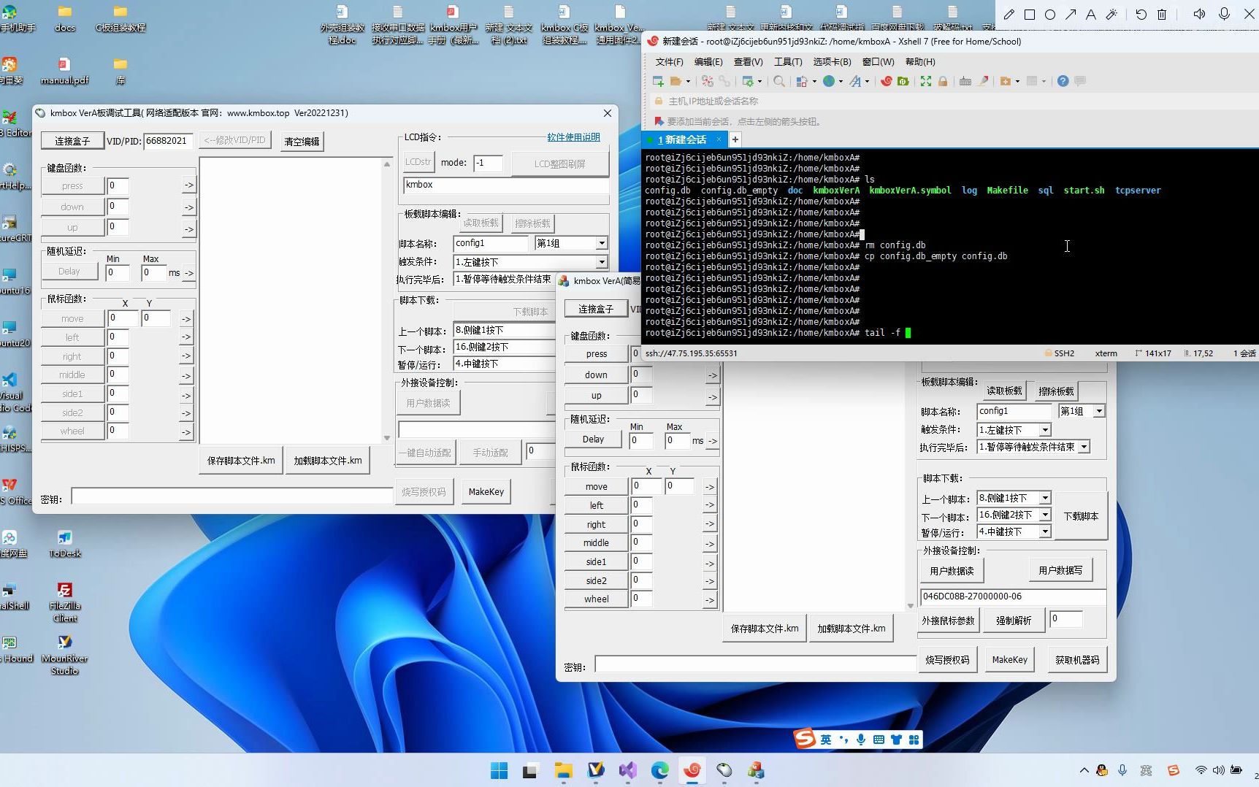
Task: Click the Sogou input method logo
Action: tap(805, 739)
